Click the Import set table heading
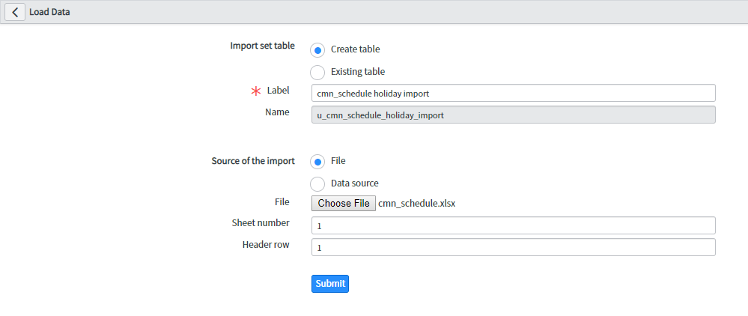Image resolution: width=748 pixels, height=316 pixels. [x=262, y=46]
